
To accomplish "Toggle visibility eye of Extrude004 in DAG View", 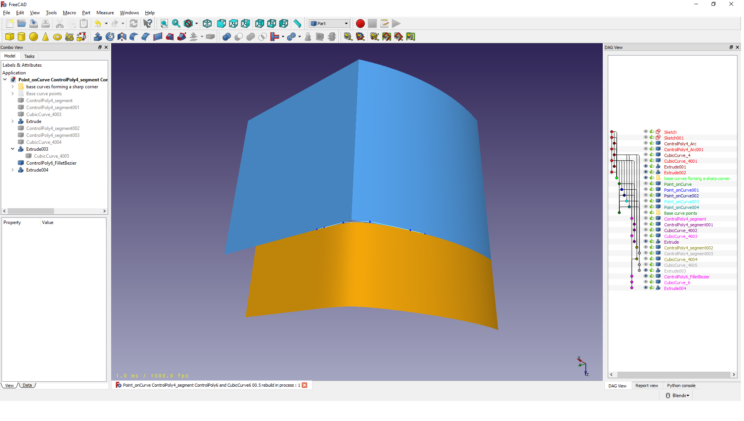I will pyautogui.click(x=646, y=288).
